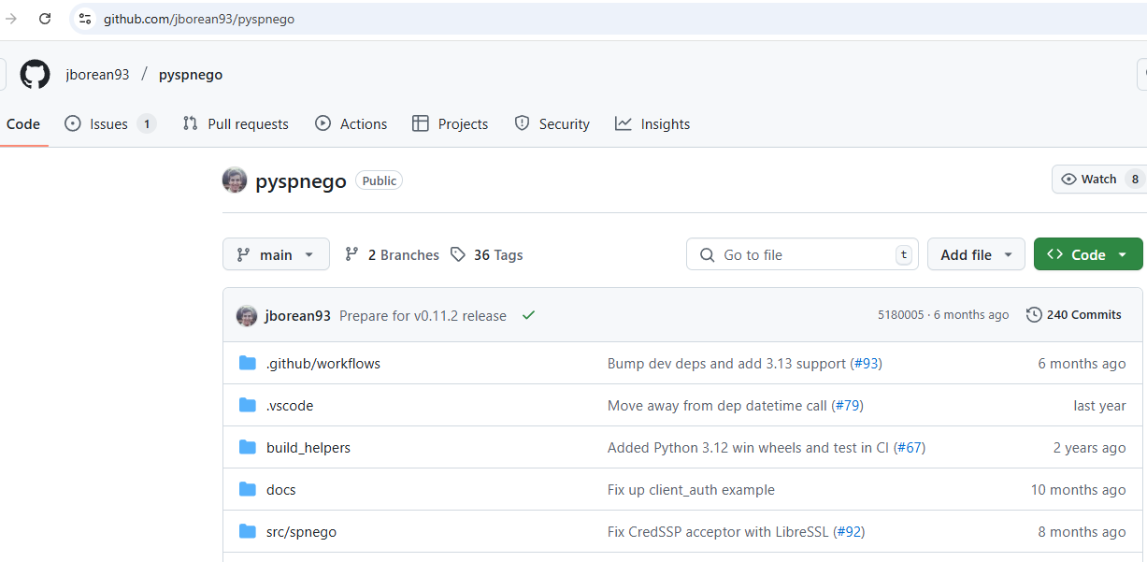
Task: Click the Go to file search field
Action: [804, 254]
